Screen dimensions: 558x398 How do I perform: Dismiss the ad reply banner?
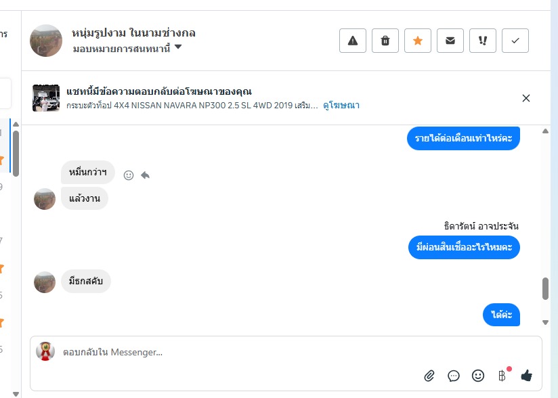point(526,98)
